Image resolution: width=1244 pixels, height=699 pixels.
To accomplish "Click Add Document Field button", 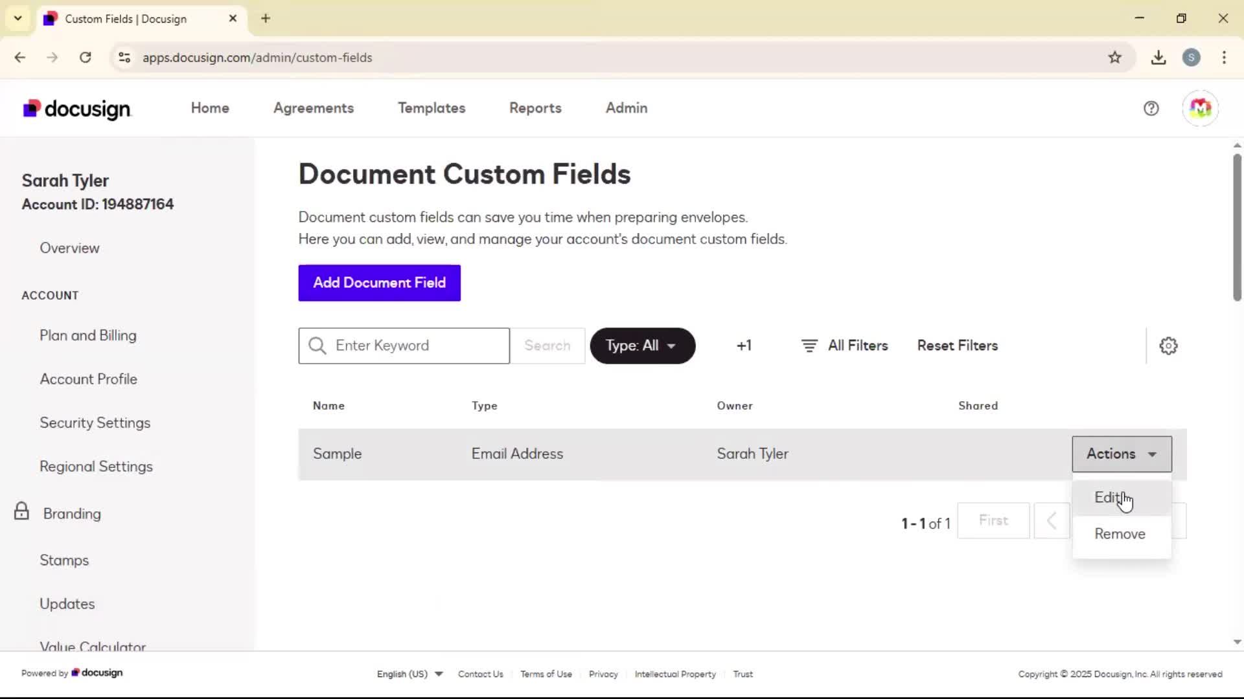I will point(380,283).
